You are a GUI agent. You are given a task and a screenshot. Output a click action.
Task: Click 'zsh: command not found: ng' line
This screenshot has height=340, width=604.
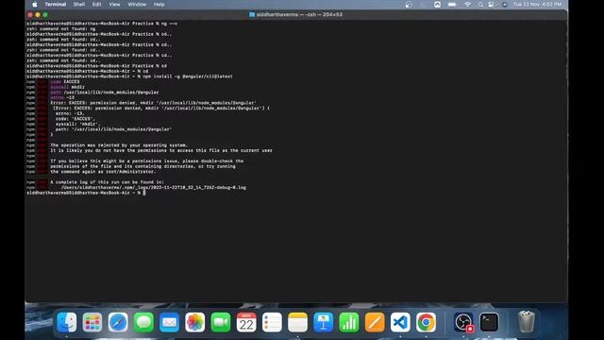tap(60, 29)
